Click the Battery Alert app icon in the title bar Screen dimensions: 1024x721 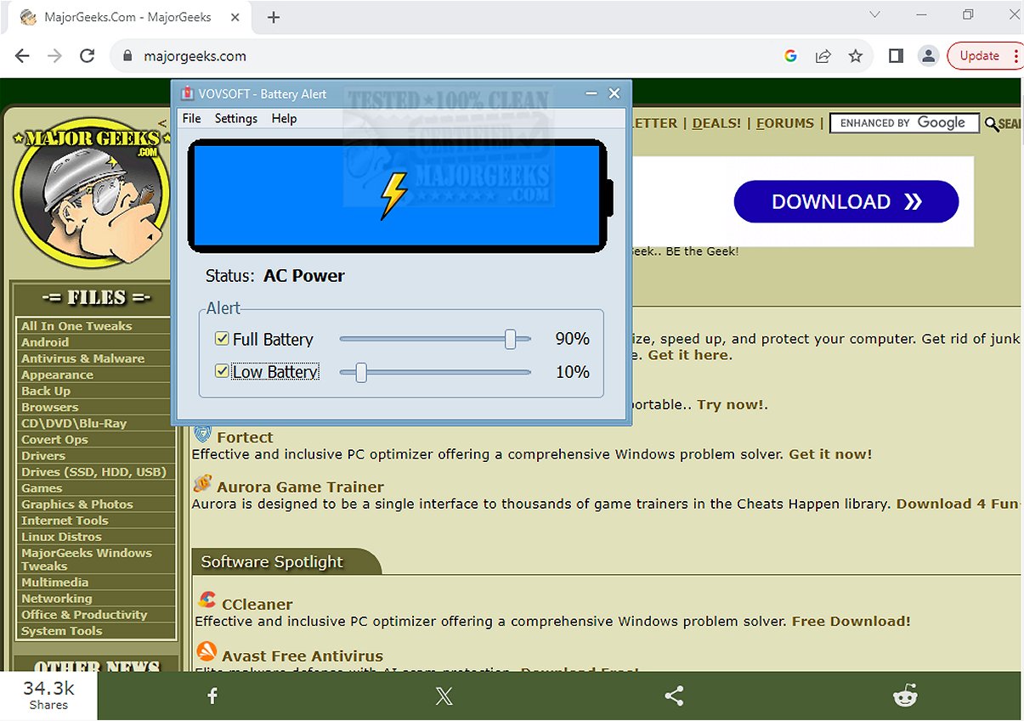click(x=189, y=93)
